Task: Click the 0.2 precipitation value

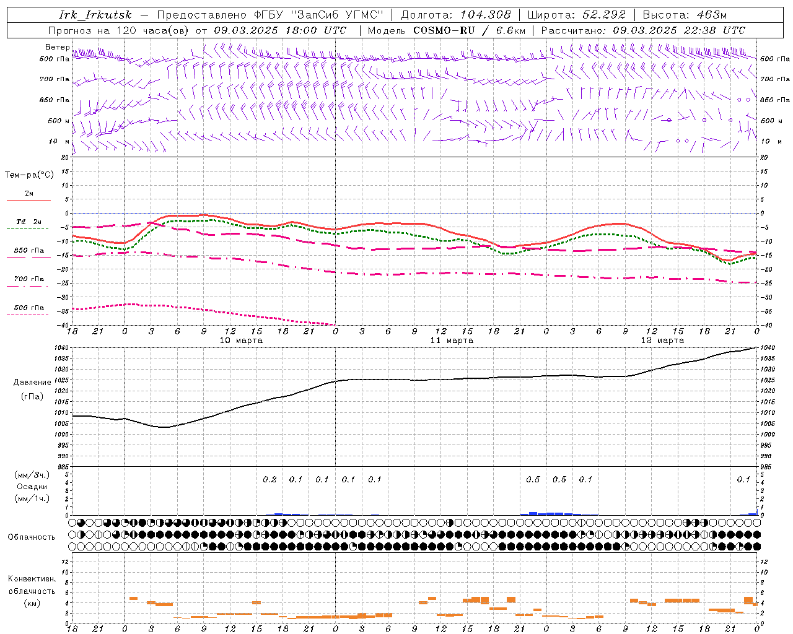Action: pyautogui.click(x=269, y=479)
